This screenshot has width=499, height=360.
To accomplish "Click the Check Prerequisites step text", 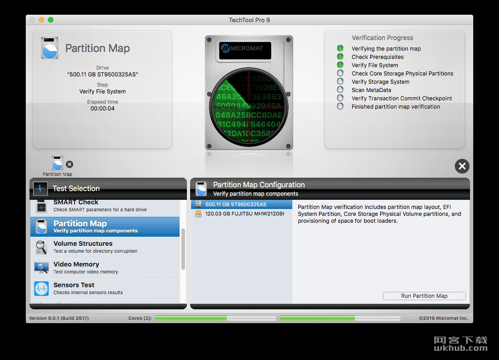I will 377,57.
